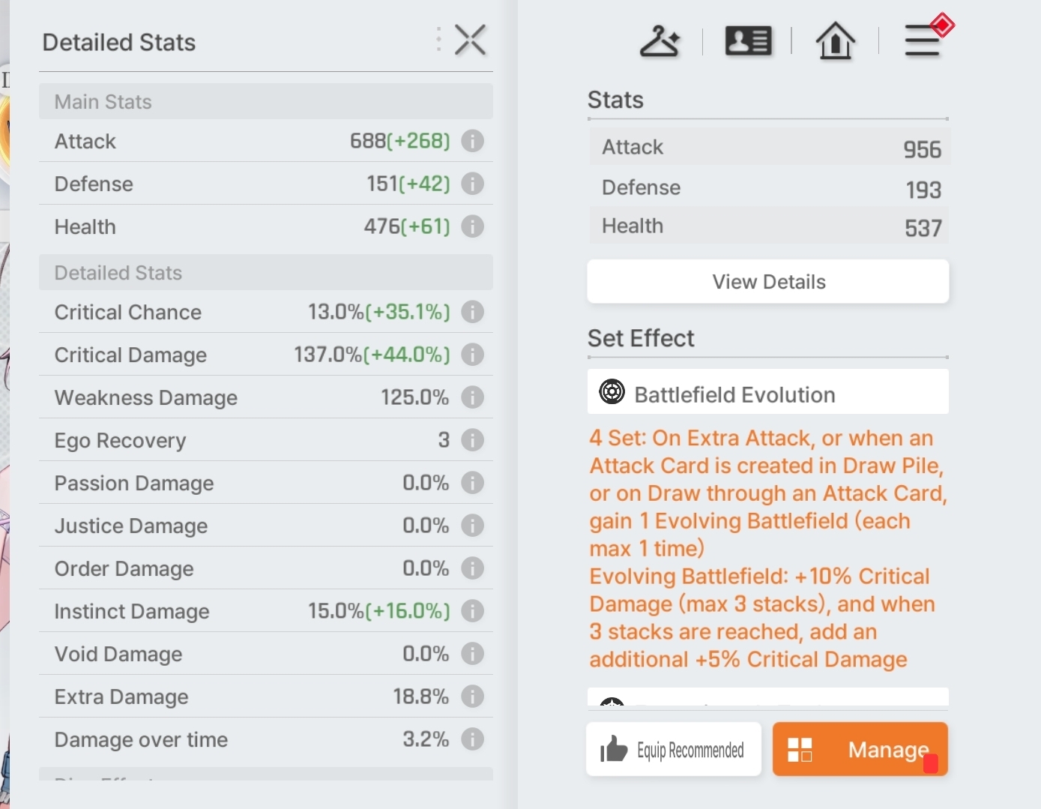
Task: Click the View Details button
Action: click(x=768, y=282)
